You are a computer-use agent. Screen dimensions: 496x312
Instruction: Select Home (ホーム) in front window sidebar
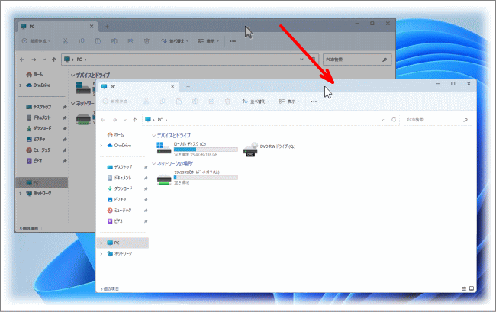point(115,135)
